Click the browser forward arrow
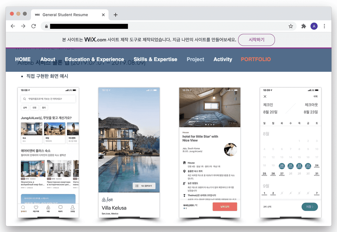337x232 pixels. tap(23, 26)
